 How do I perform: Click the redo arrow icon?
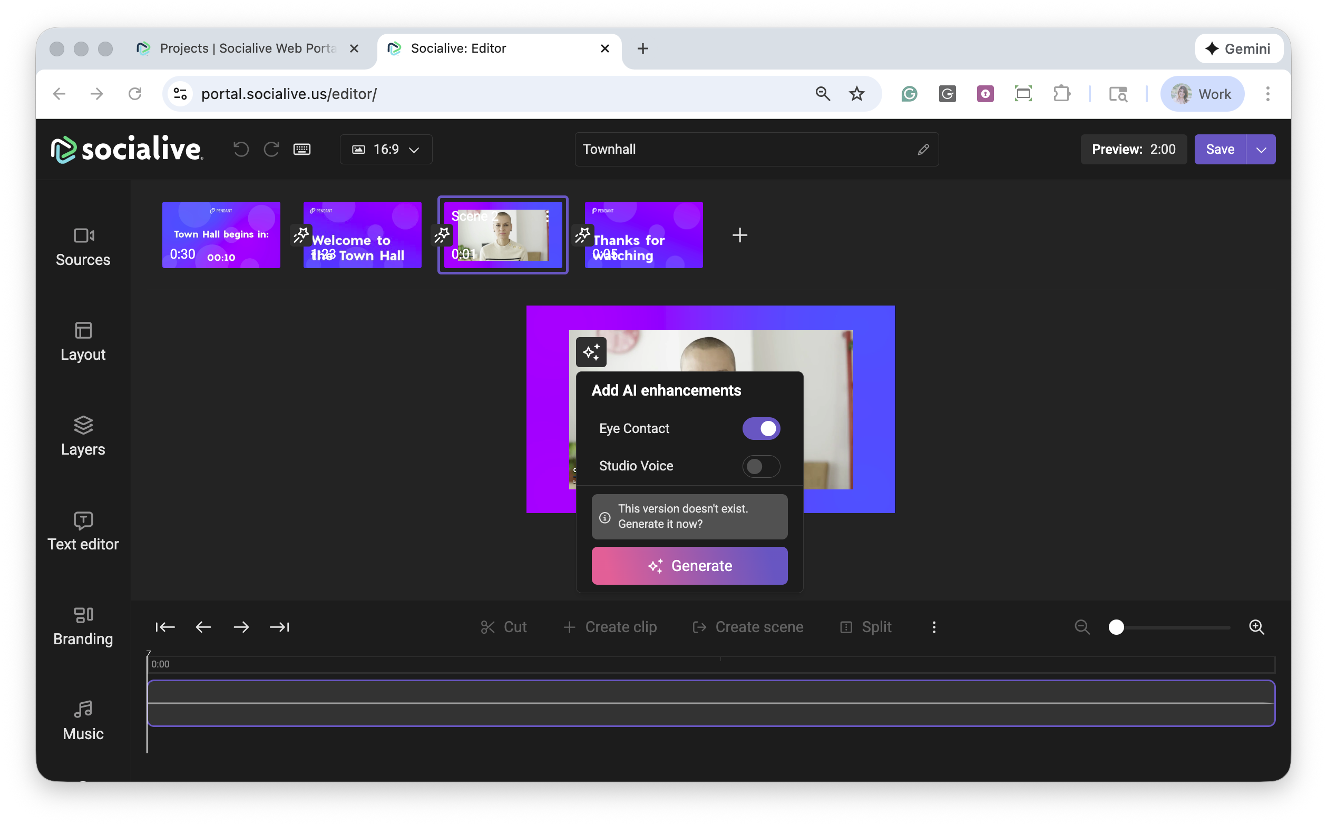point(271,149)
